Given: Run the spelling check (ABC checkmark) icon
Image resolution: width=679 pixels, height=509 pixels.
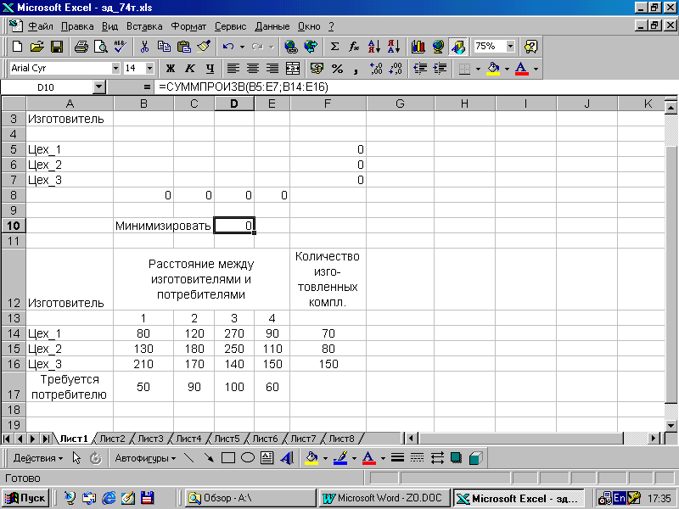Looking at the screenshot, I should [120, 47].
